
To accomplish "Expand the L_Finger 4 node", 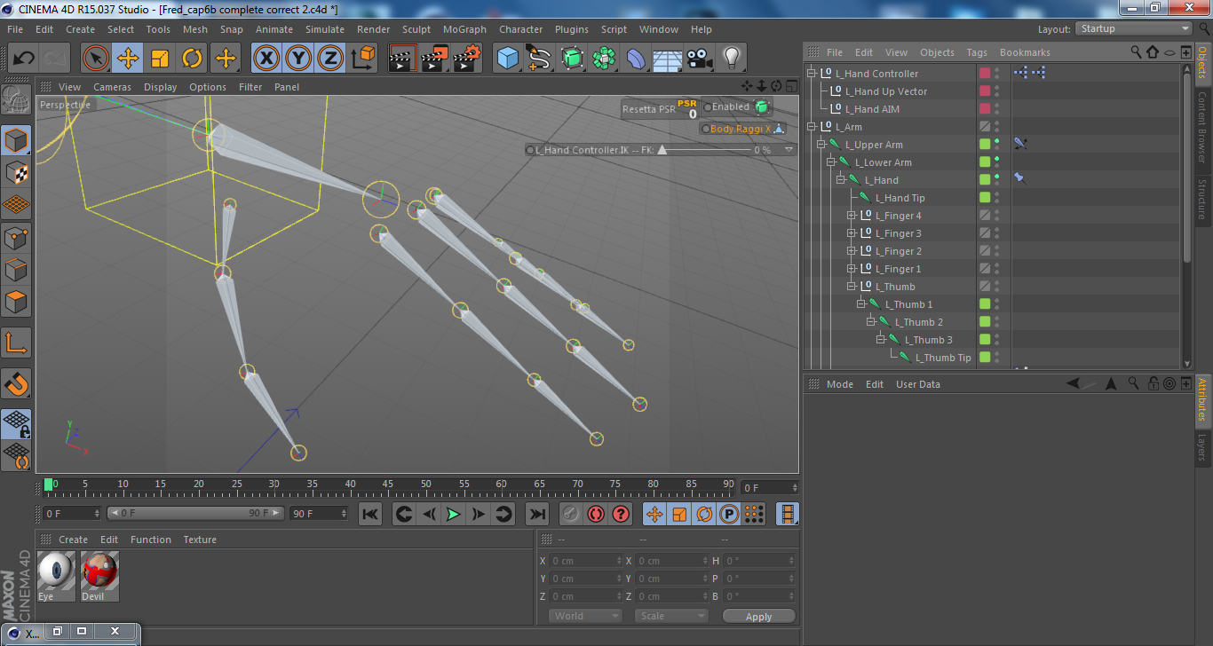I will (x=852, y=216).
